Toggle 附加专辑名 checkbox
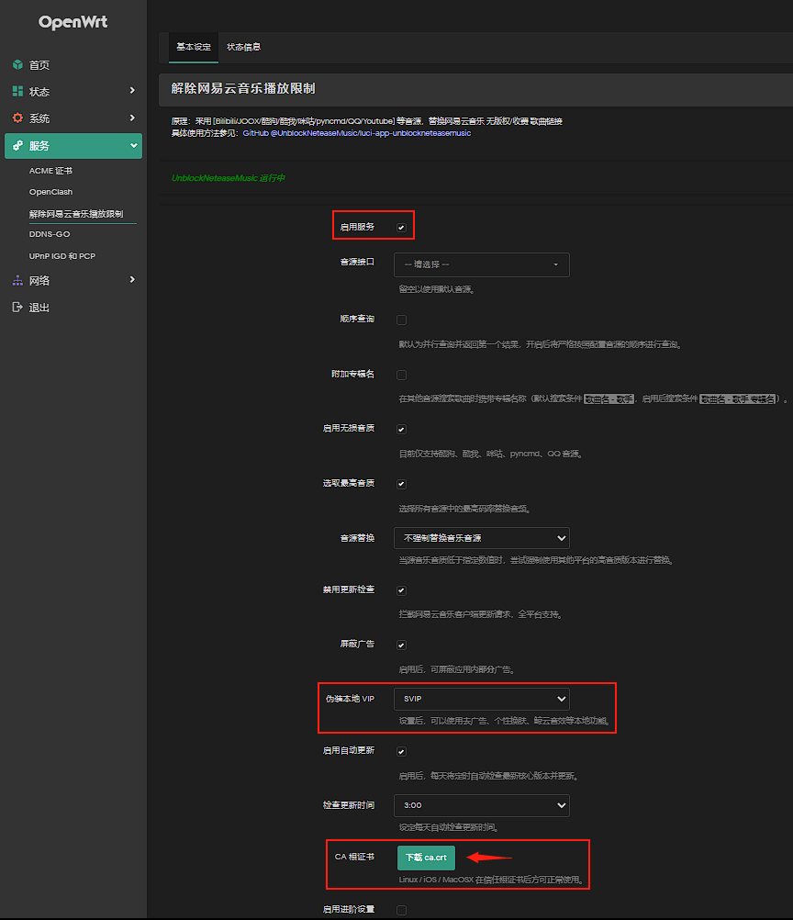Screen dimensions: 793x920 pyautogui.click(x=401, y=375)
